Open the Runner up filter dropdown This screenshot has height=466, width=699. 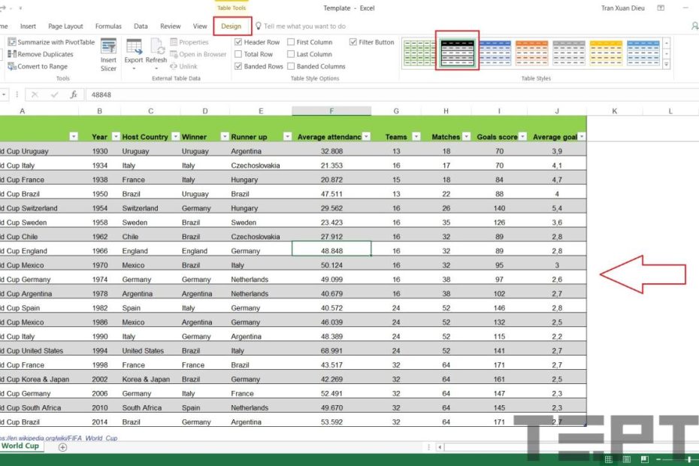pyautogui.click(x=288, y=137)
